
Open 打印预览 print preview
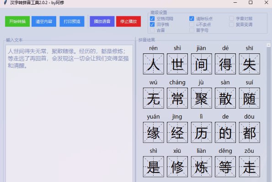coord(72,21)
